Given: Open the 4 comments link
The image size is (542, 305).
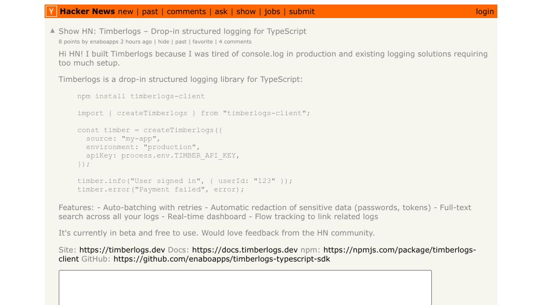Looking at the screenshot, I should (x=235, y=41).
